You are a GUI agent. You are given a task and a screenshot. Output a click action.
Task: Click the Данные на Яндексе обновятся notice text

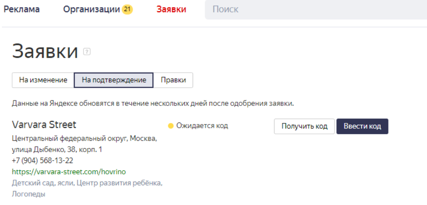[153, 104]
